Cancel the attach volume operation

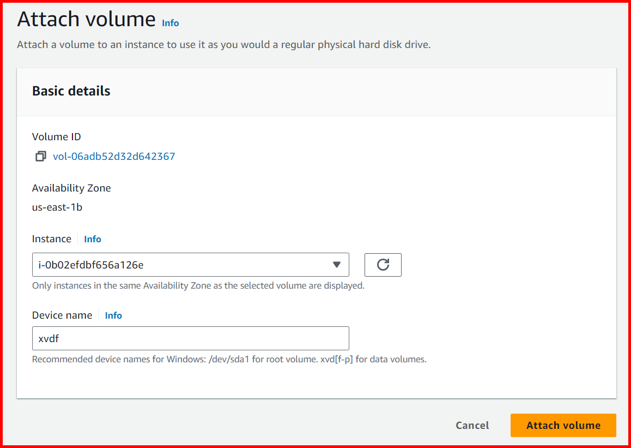[472, 425]
